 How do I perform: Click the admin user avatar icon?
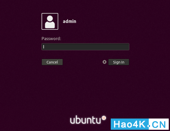click(50, 21)
